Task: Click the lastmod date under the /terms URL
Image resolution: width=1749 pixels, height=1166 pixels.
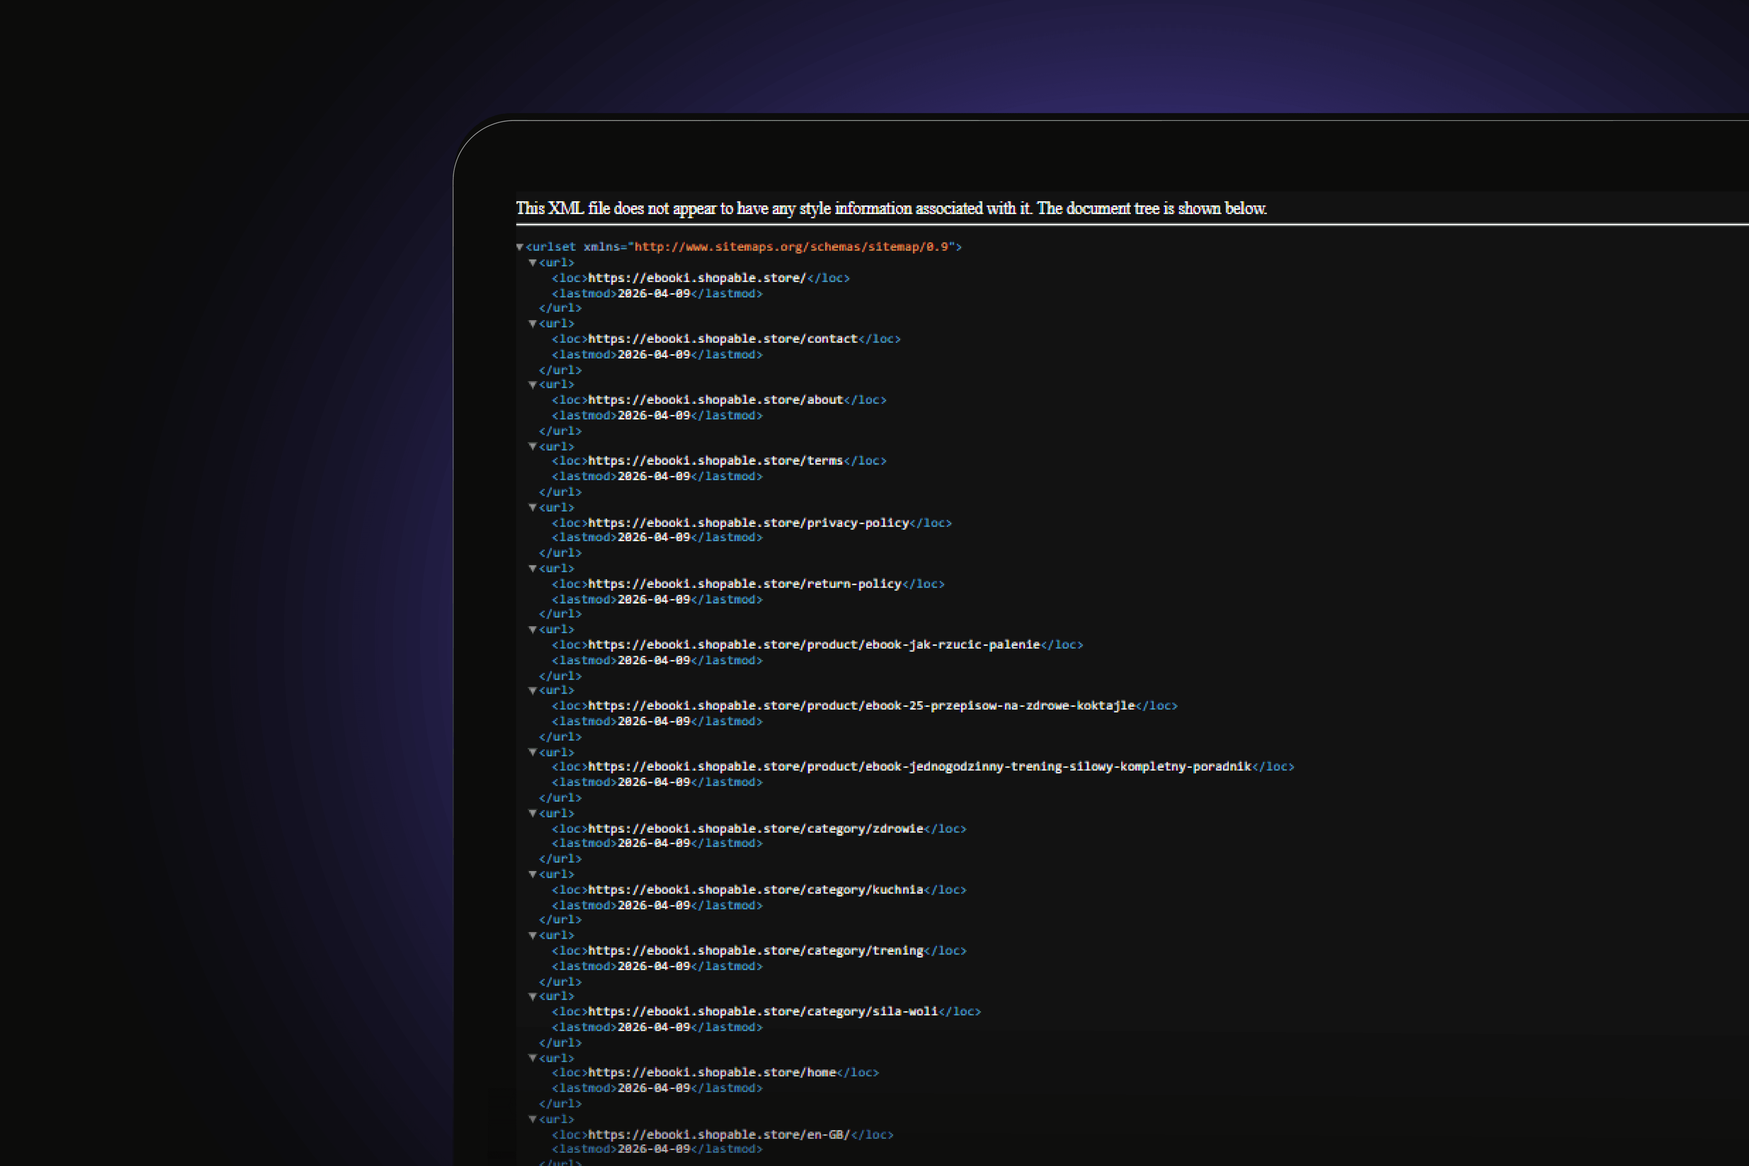Action: (x=654, y=477)
